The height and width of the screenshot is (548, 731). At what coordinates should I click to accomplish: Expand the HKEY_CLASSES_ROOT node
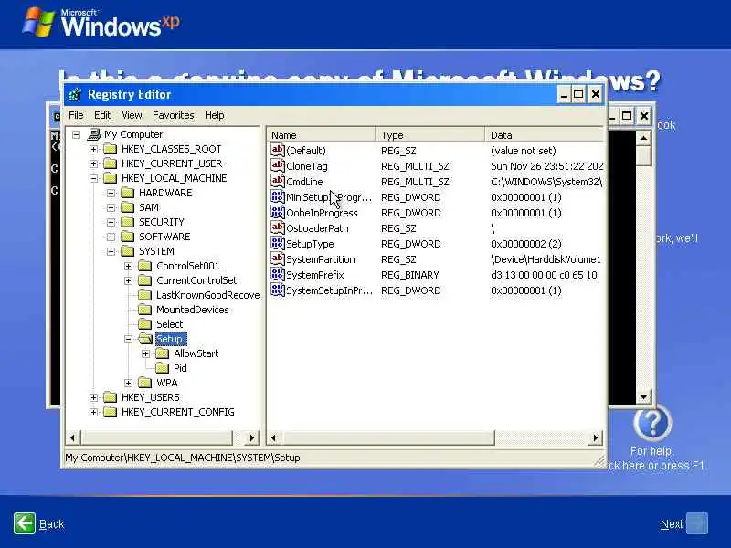point(94,150)
